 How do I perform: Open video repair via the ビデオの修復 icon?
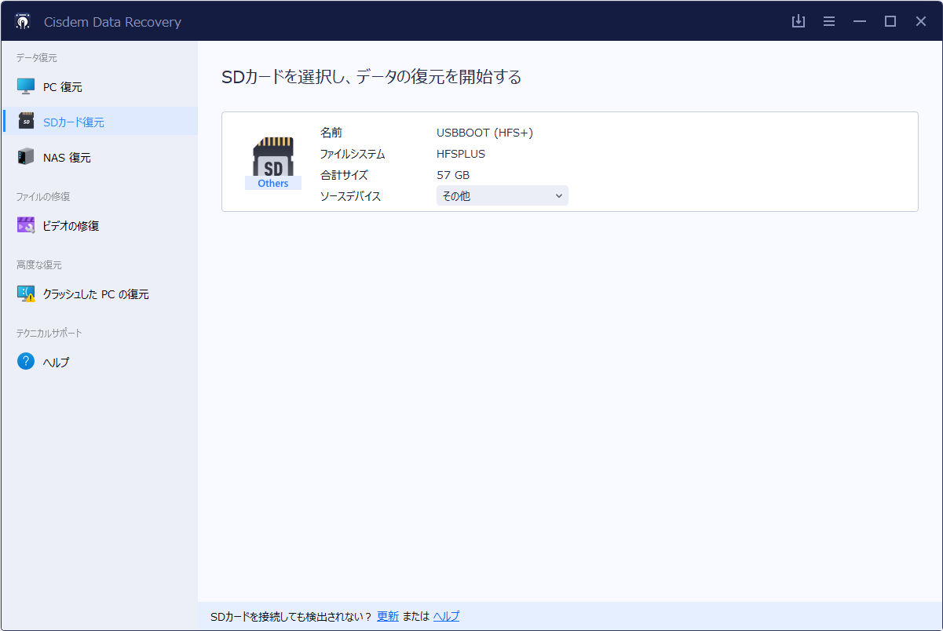click(26, 225)
